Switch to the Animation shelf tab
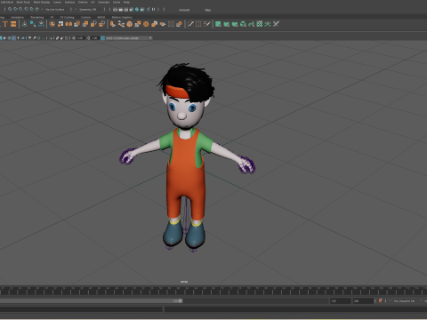Viewport: 427px width, 320px height. (x=17, y=17)
